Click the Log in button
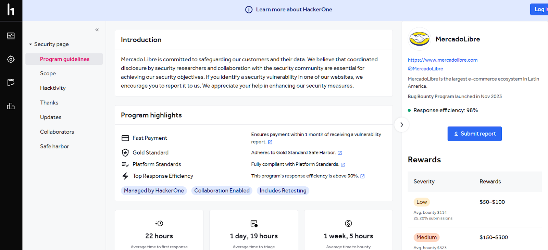The width and height of the screenshot is (548, 250). click(539, 9)
